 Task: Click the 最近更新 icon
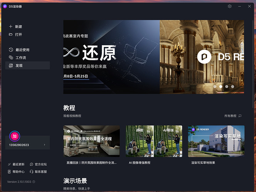(9, 164)
